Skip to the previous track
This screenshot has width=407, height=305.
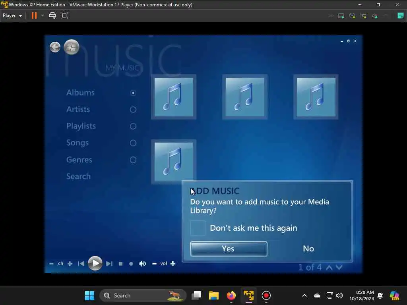(81, 264)
